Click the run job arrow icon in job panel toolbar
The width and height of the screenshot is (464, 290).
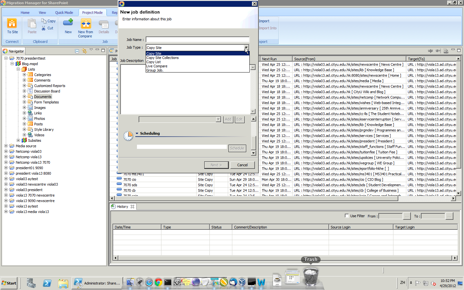tap(430, 51)
